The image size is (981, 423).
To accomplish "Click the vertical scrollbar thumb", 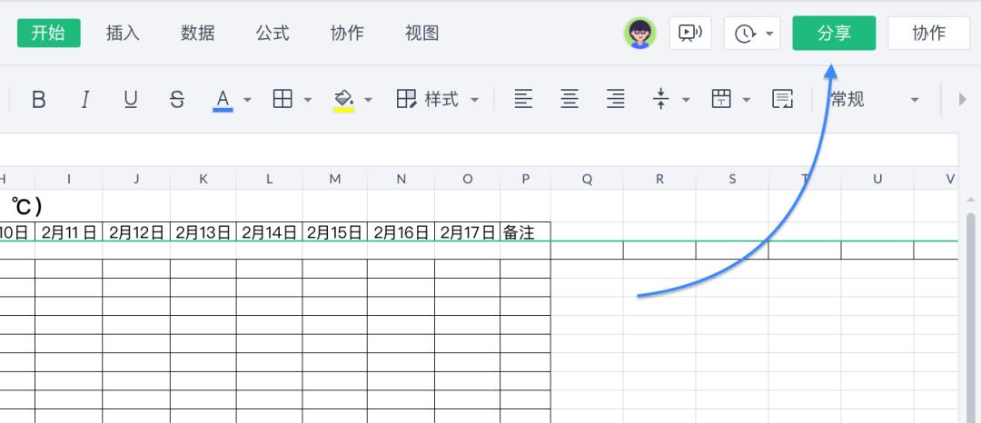I will pos(970,318).
